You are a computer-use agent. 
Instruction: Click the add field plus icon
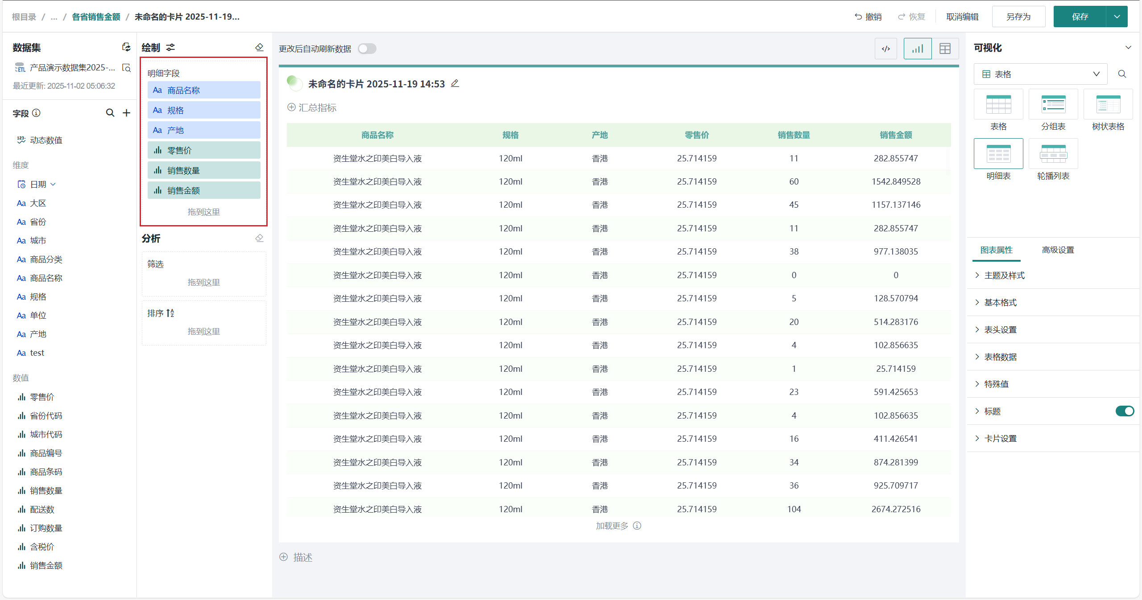point(127,113)
